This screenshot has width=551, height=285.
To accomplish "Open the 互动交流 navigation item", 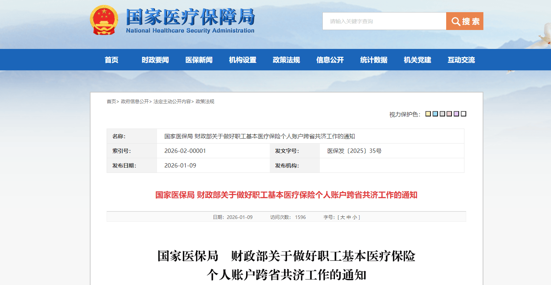I will pyautogui.click(x=461, y=60).
